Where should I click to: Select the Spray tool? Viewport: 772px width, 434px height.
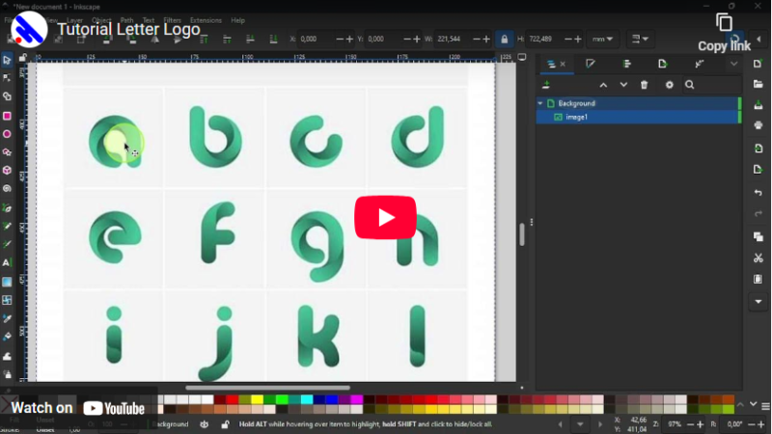7,374
